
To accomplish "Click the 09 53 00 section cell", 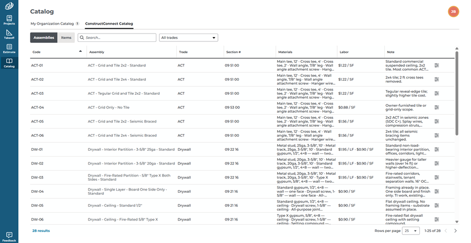I will tap(232, 107).
